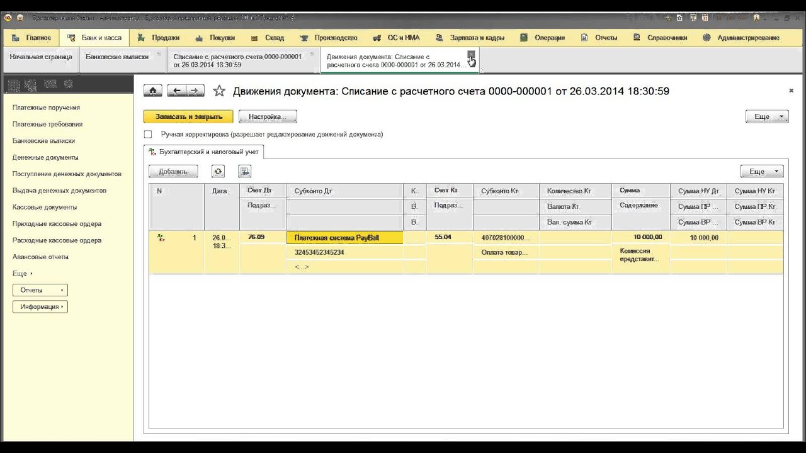Viewport: 806px width, 453px height.
Task: Go to the home page icon
Action: click(x=153, y=91)
